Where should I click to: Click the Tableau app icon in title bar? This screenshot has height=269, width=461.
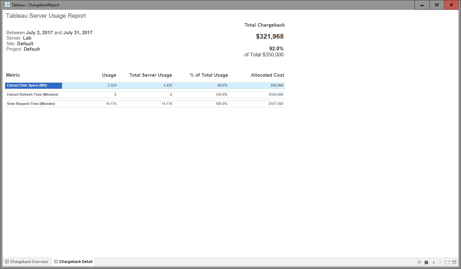point(8,5)
